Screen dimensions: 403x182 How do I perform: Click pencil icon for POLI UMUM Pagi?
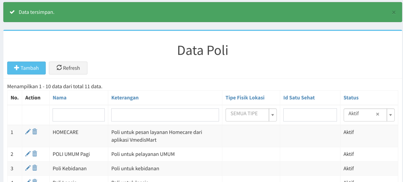point(28,154)
